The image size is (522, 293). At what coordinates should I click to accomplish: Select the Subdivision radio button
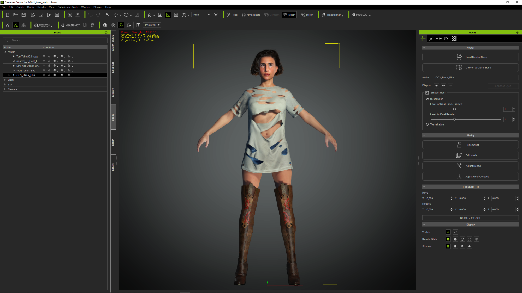pos(427,99)
